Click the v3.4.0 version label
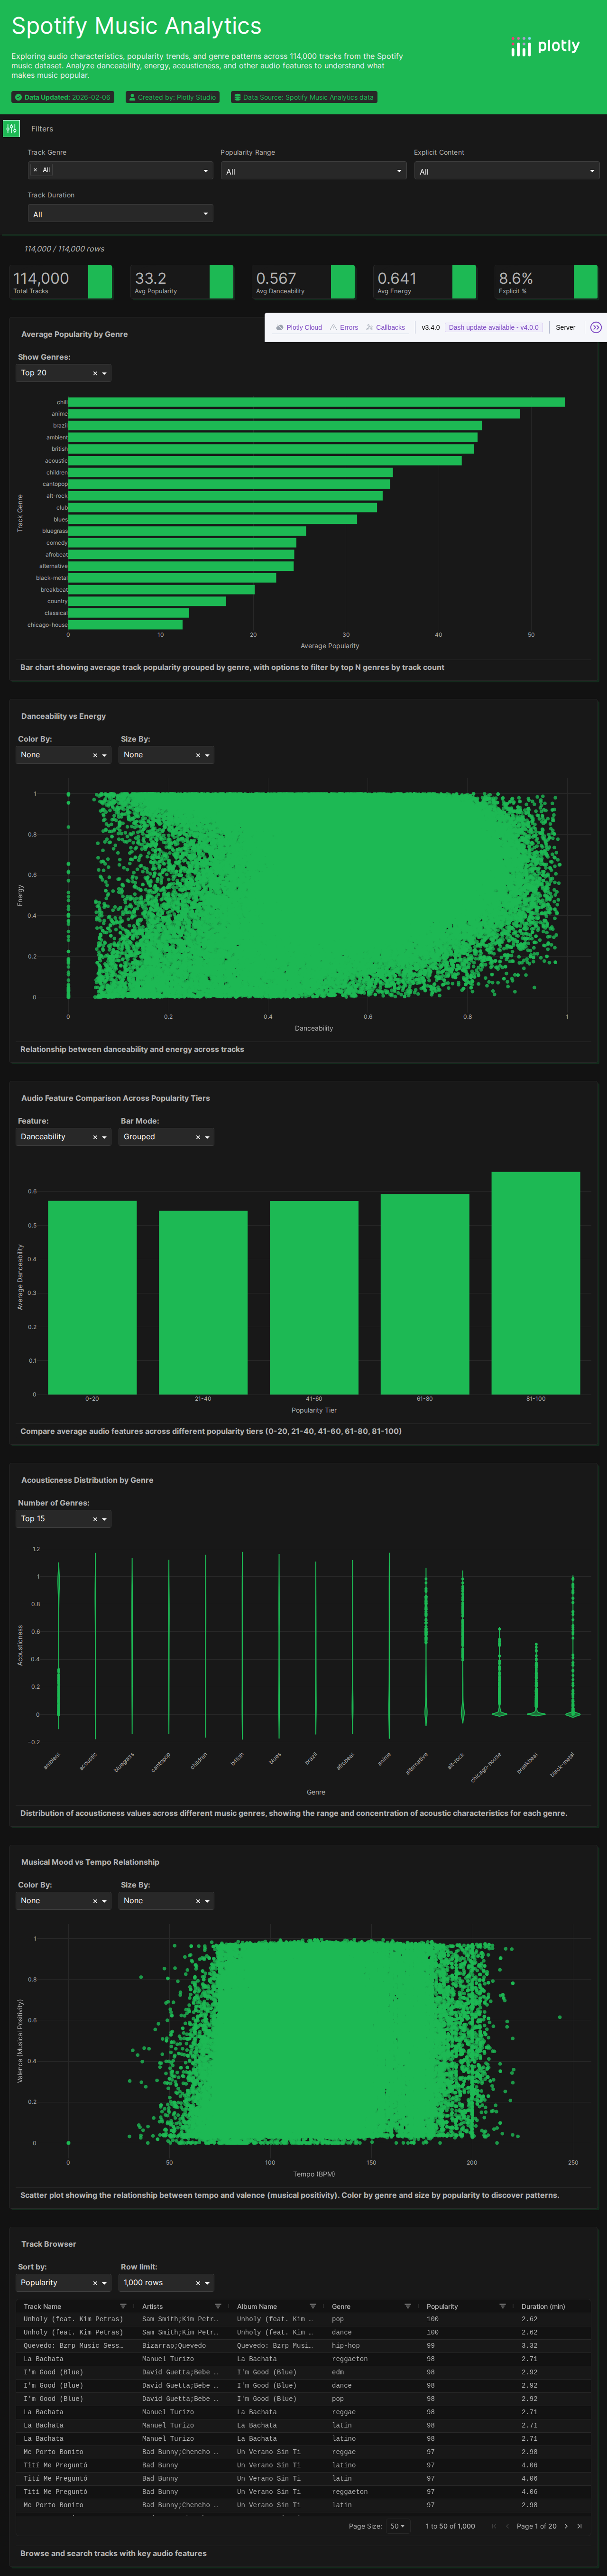This screenshot has height=2576, width=607. point(430,327)
